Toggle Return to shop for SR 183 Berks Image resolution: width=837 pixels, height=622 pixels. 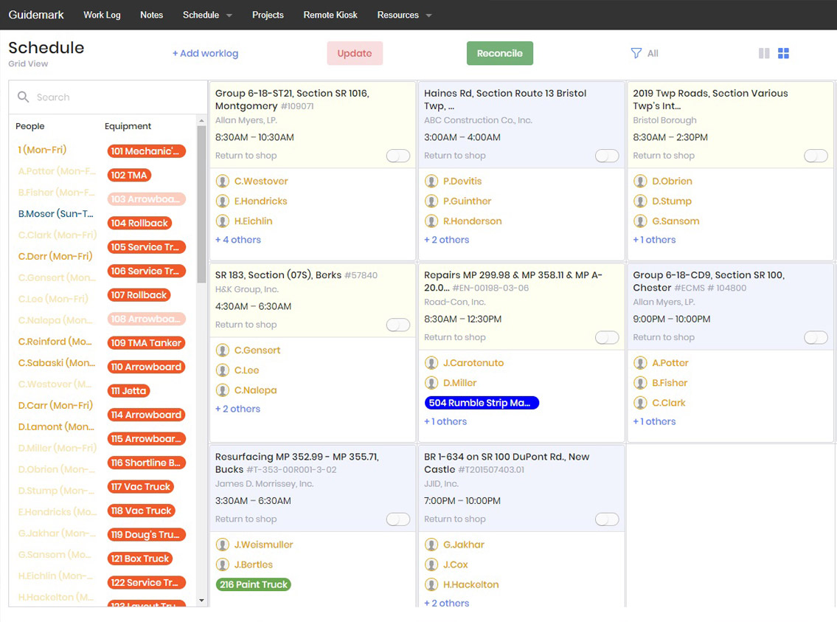pos(398,325)
